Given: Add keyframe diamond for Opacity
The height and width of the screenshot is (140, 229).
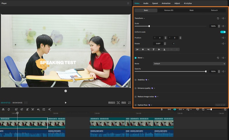Looking at the screenshot, I should [223, 71].
